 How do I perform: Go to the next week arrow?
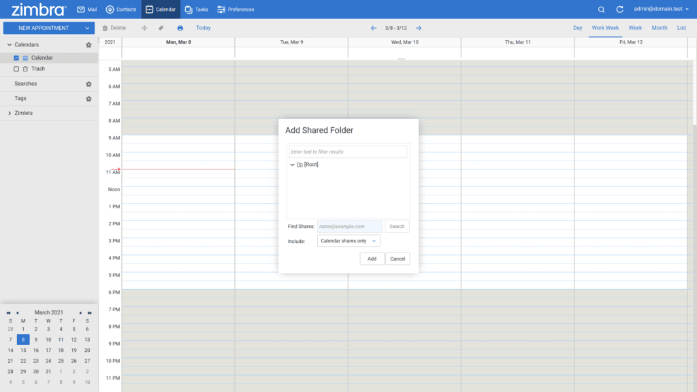coord(419,28)
